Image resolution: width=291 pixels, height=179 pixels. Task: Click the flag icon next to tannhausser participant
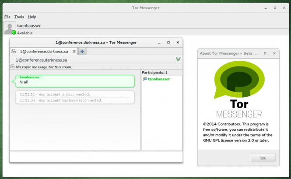[145, 79]
